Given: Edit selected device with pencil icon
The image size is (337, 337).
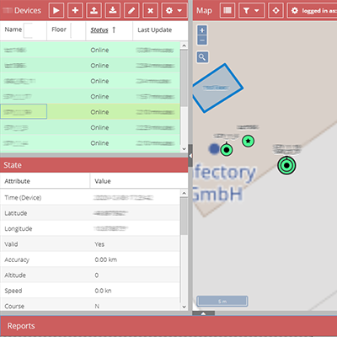Looking at the screenshot, I should click(x=131, y=10).
